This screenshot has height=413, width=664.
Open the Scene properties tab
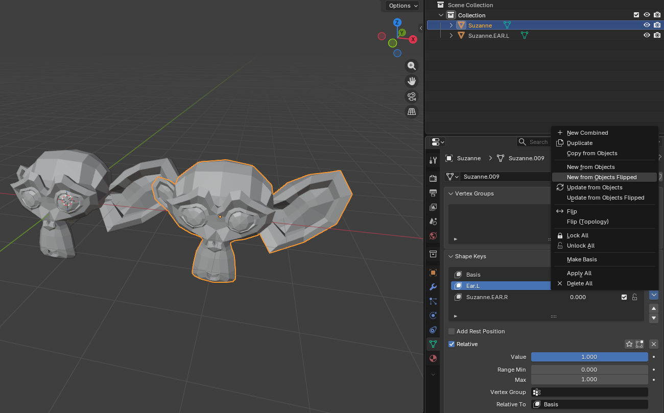[x=433, y=222]
